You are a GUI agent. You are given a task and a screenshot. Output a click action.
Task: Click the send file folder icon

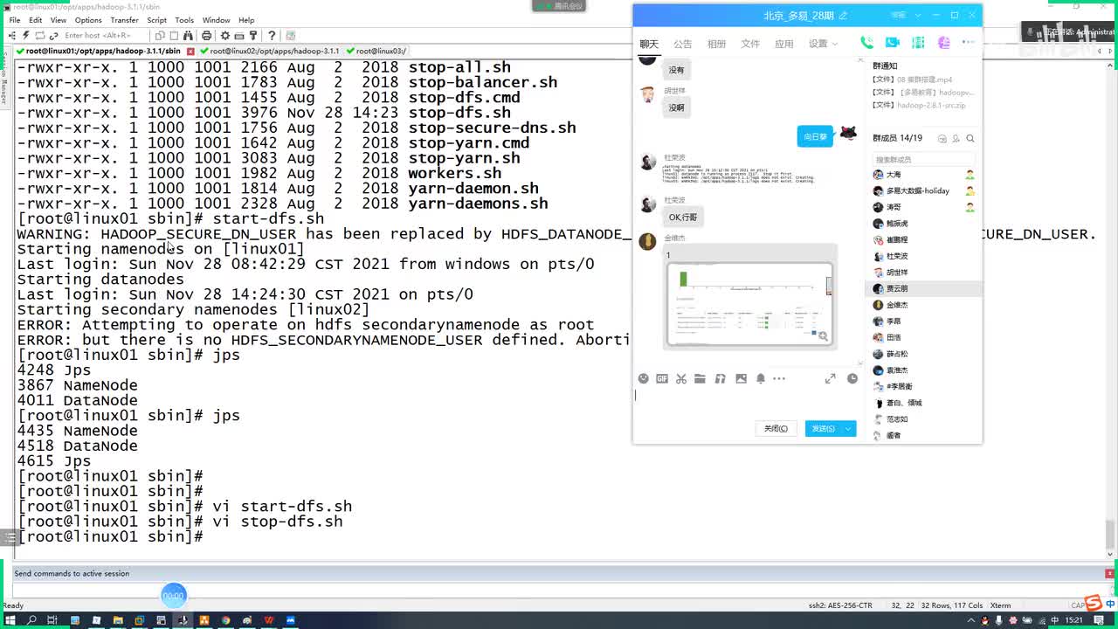tap(700, 378)
